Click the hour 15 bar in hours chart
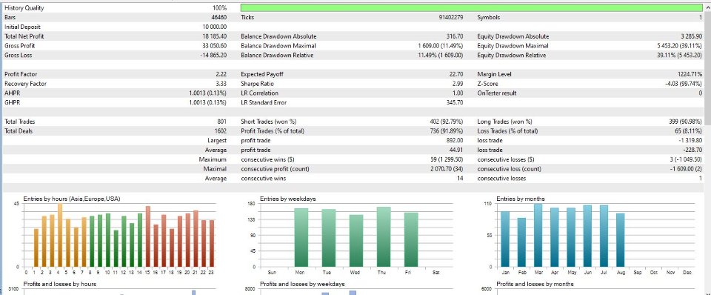The image size is (711, 295). coord(147,236)
